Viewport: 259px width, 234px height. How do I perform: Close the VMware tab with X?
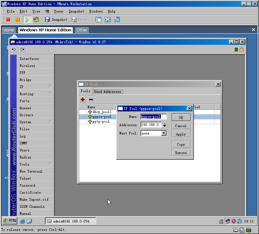[253, 30]
